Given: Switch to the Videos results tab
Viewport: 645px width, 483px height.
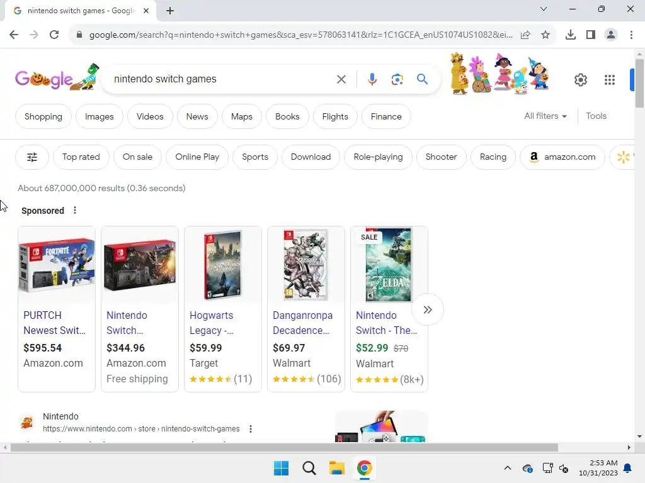Looking at the screenshot, I should (x=150, y=116).
